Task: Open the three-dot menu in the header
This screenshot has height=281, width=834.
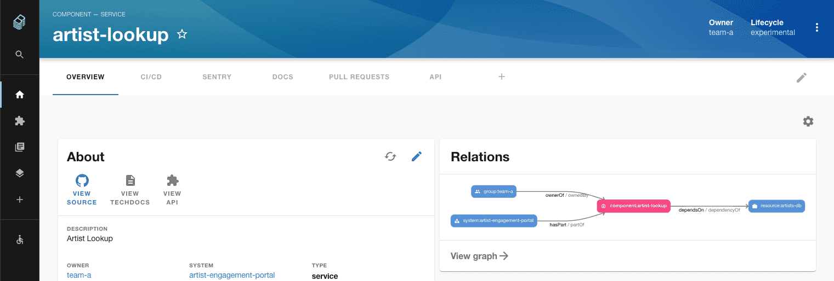Action: [817, 27]
